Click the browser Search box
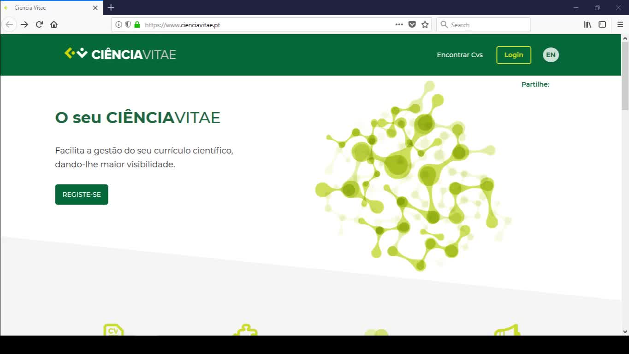 coord(483,24)
